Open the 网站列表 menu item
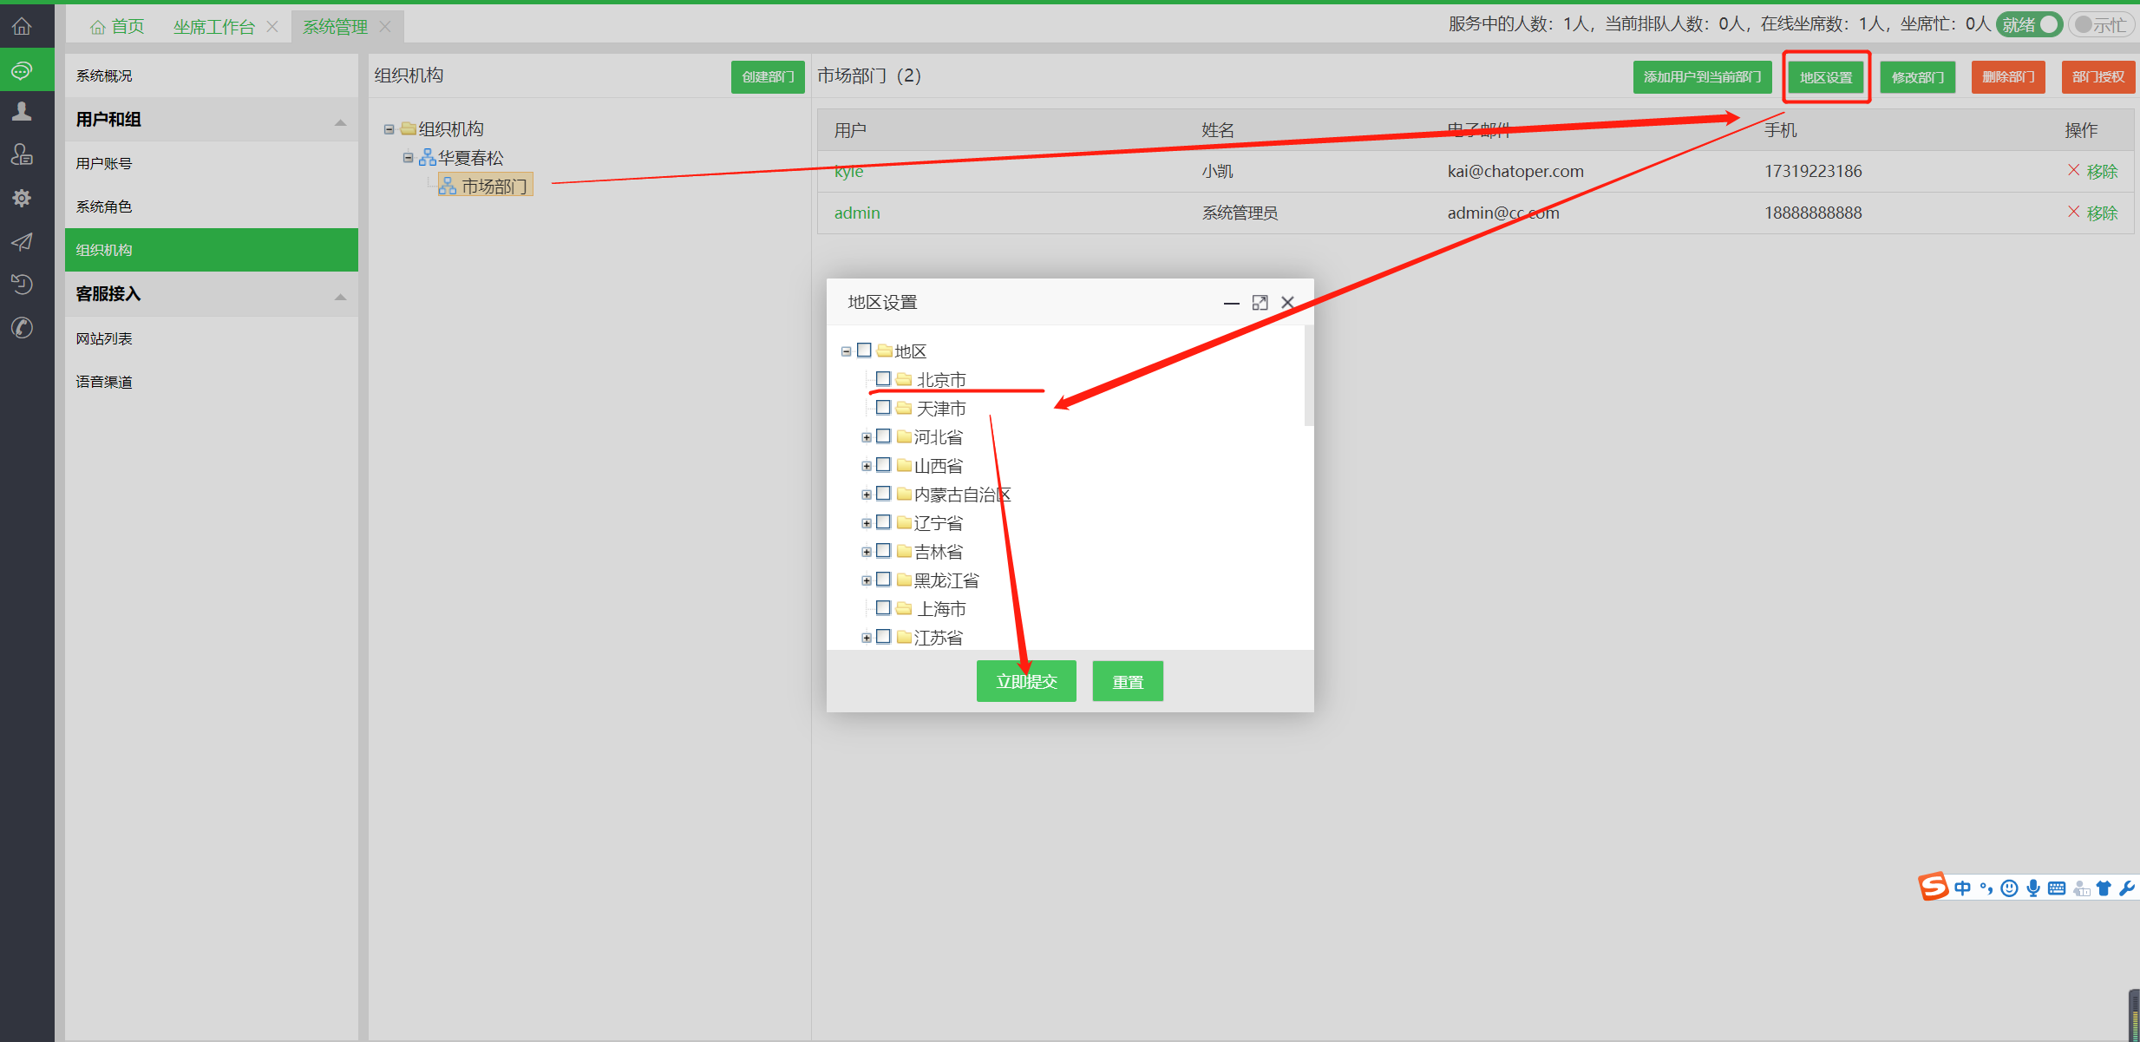This screenshot has width=2140, height=1042. (211, 338)
